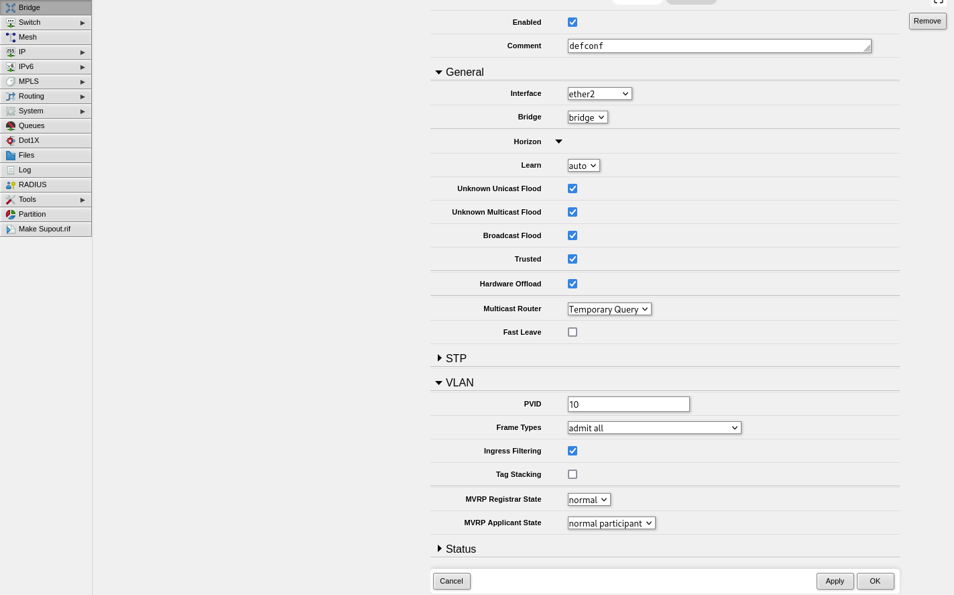The image size is (954, 595).
Task: Open the Partition section
Action: pyautogui.click(x=33, y=214)
